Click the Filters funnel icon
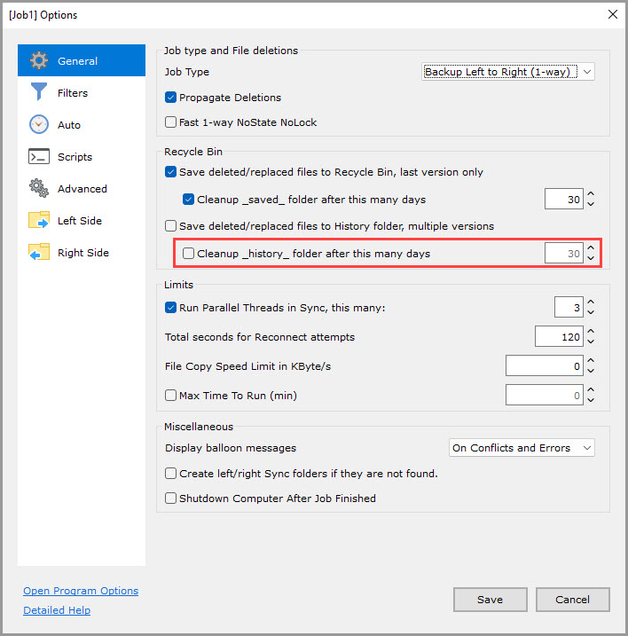The image size is (628, 636). click(38, 93)
